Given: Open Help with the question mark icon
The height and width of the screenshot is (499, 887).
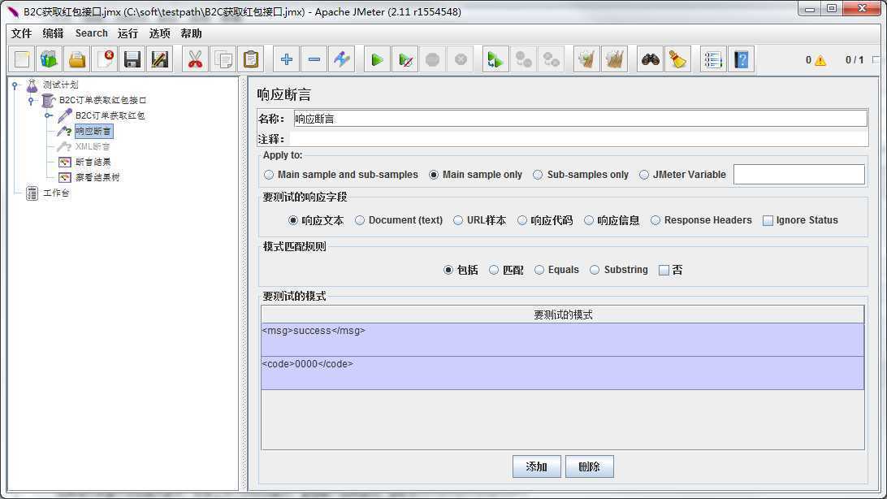Looking at the screenshot, I should pyautogui.click(x=741, y=59).
